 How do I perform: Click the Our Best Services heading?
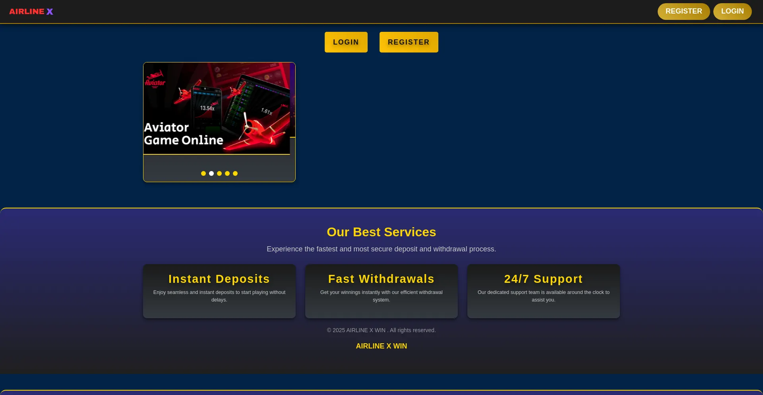coord(381,232)
